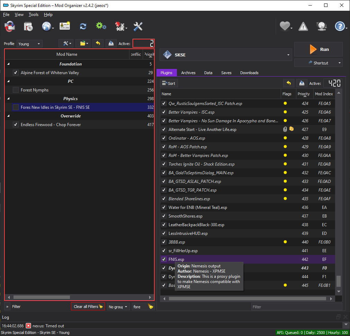Create mod list backup icon
This screenshot has width=350, height=336.
pyautogui.click(x=111, y=43)
